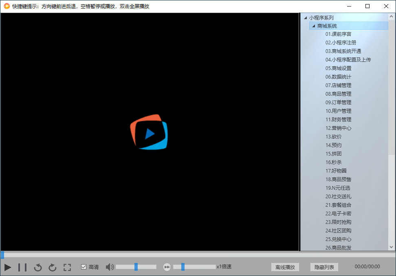Open lesson 03.商城系统开通
Screen dimensions: 396x276
343,51
